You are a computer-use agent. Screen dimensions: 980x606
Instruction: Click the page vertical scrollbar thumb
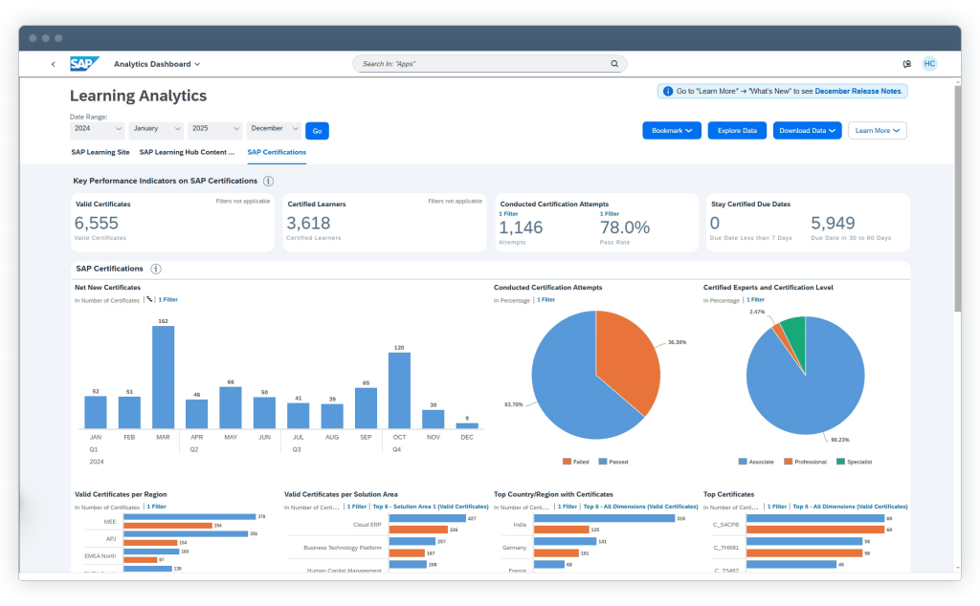point(957,198)
